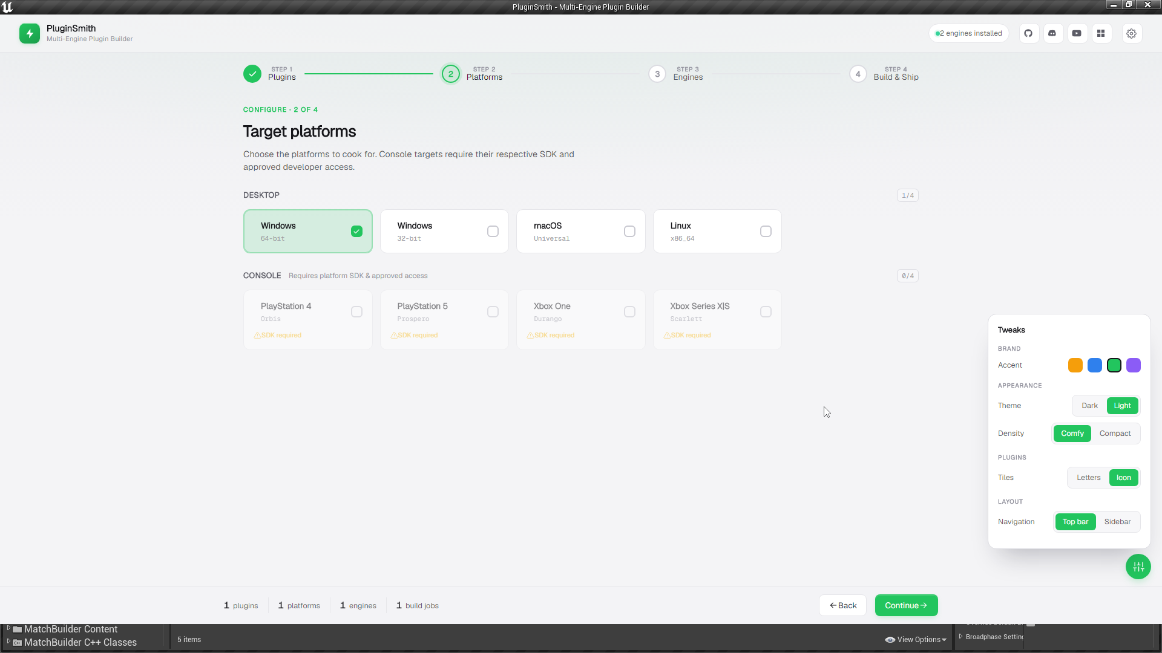Click the Step 3 Engines circle
Screen dimensions: 1162x653
pyautogui.click(x=657, y=74)
